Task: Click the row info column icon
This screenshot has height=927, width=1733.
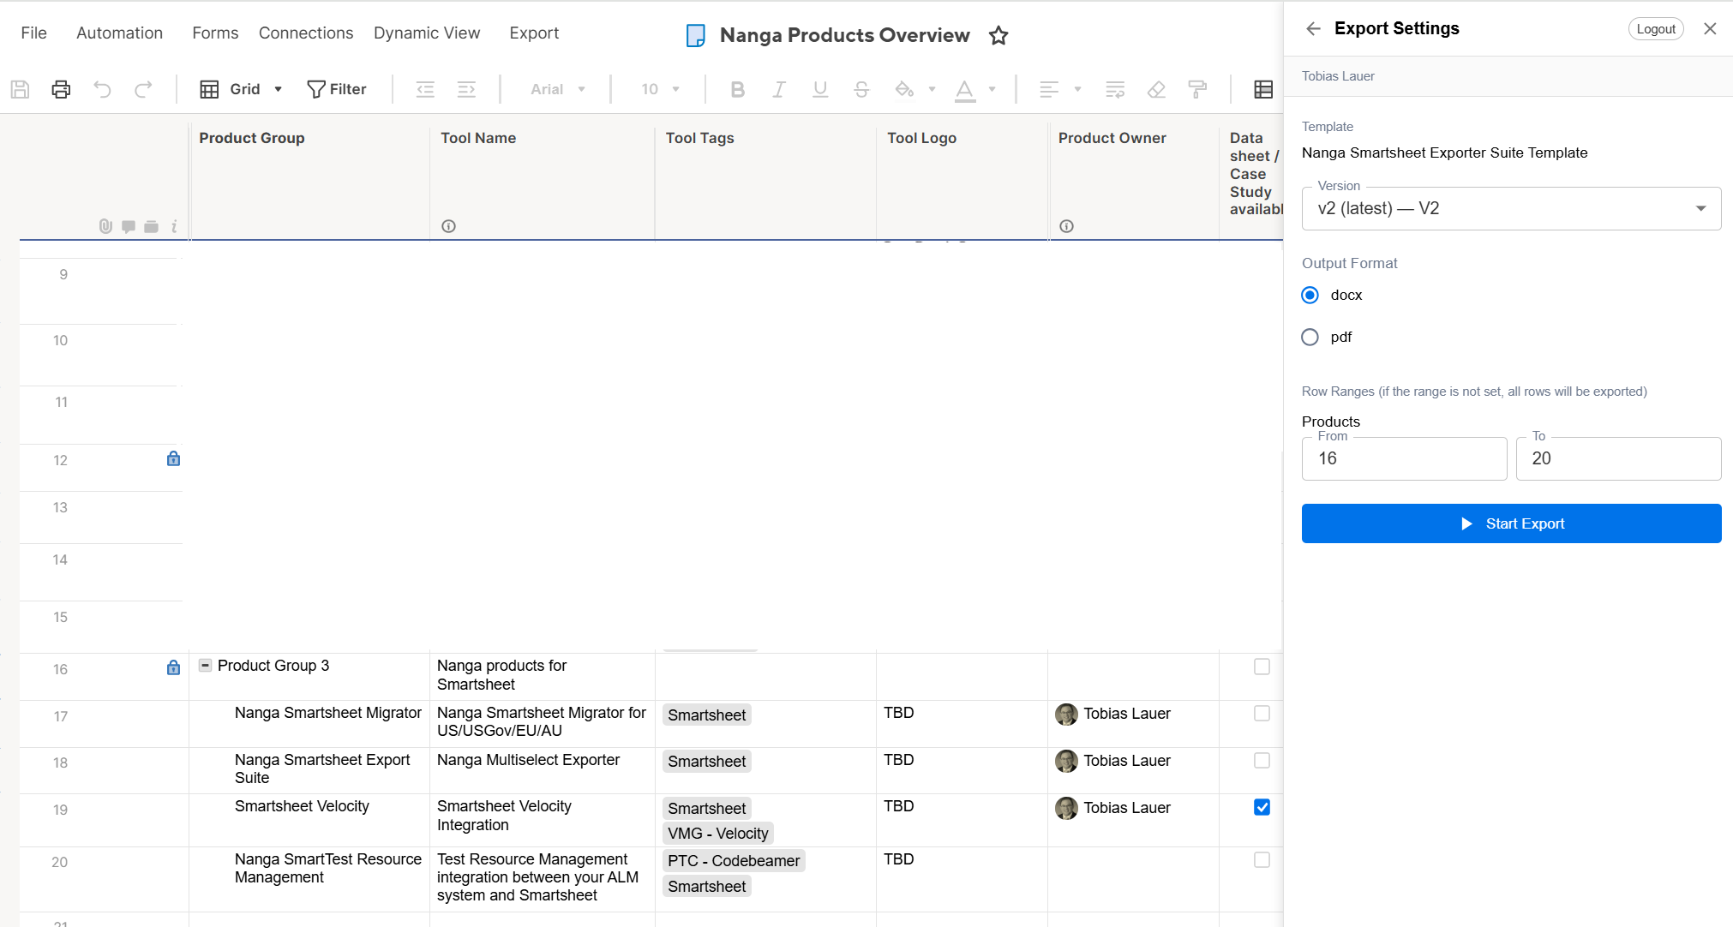Action: pos(174,226)
